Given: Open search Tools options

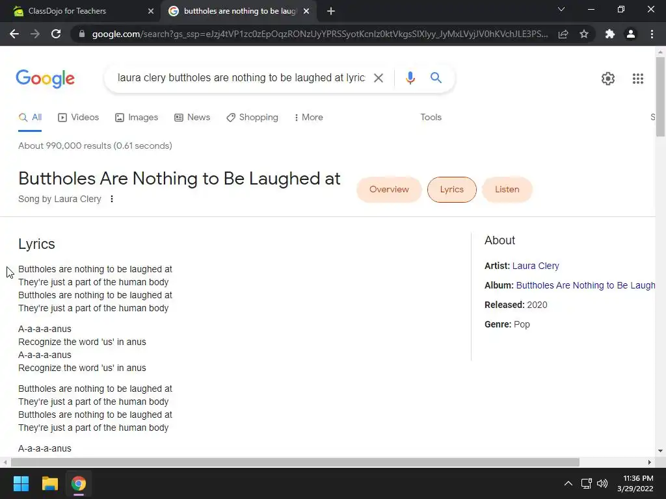Looking at the screenshot, I should coord(431,118).
